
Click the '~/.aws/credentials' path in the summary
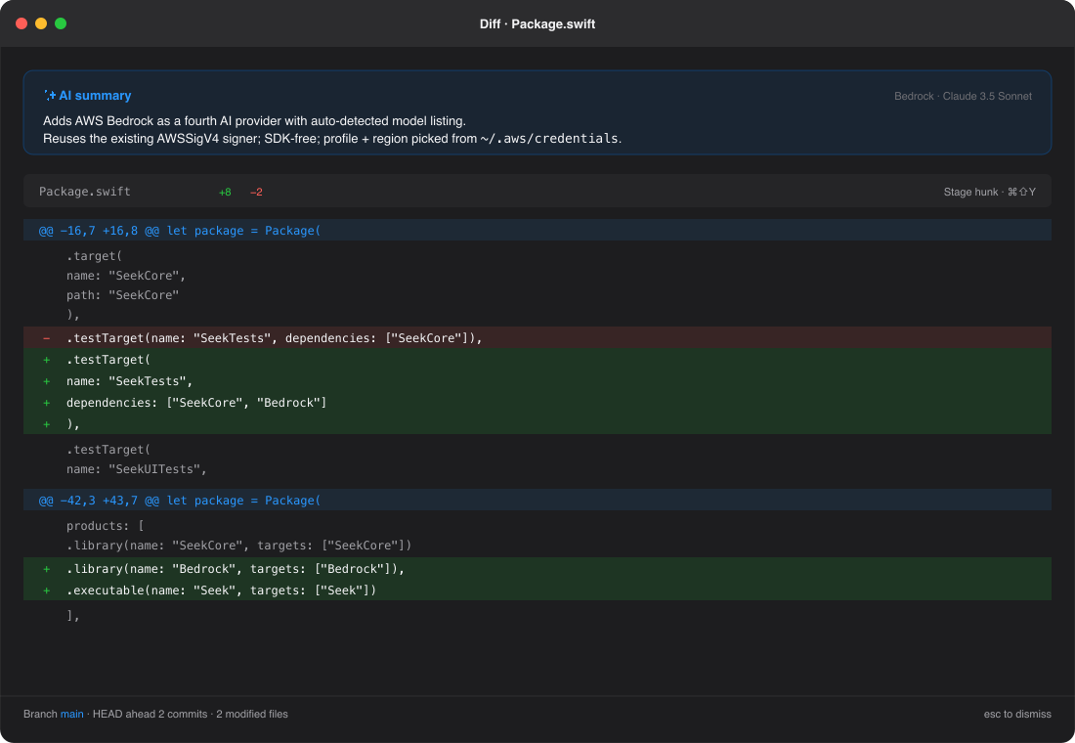click(549, 139)
